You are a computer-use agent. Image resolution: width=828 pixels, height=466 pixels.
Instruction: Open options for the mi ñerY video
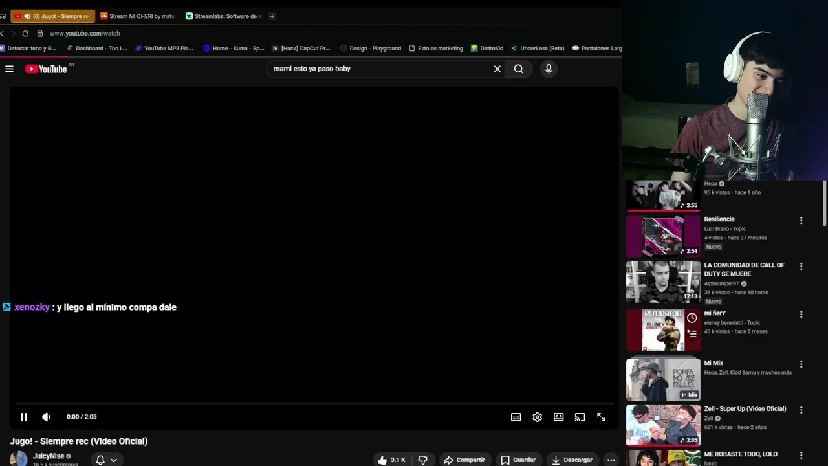click(801, 315)
